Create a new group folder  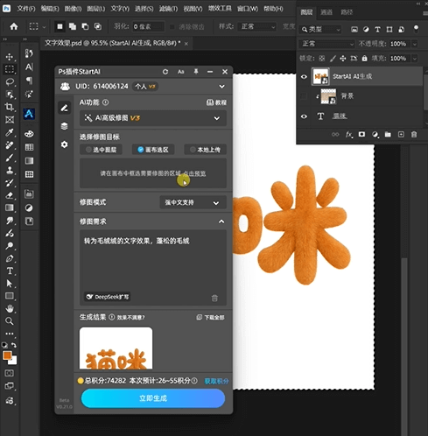click(x=388, y=134)
